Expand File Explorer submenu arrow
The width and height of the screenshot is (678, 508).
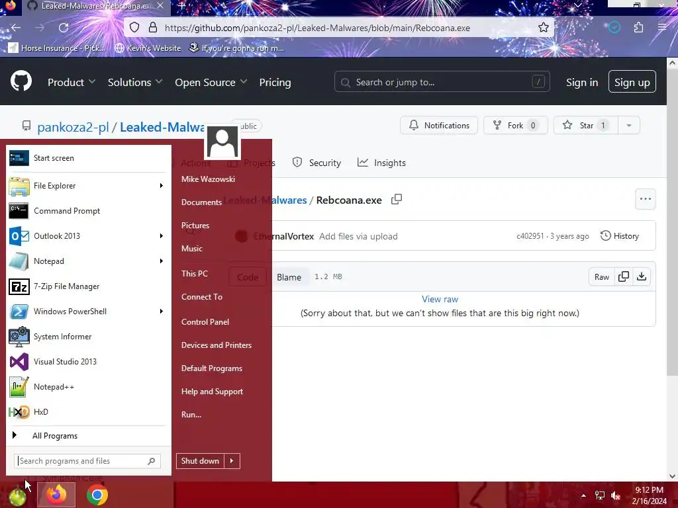point(161,186)
